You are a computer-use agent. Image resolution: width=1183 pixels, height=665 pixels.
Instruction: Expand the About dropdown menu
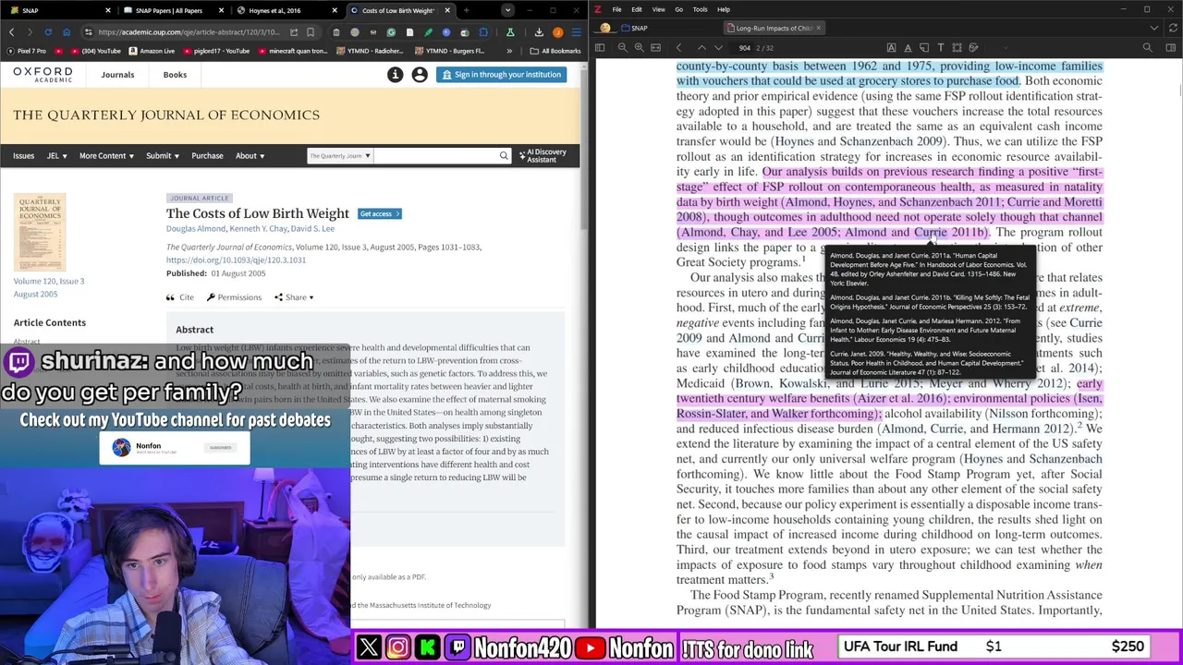250,156
